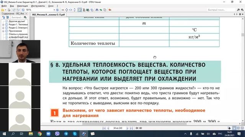Go to the next page button

point(127,128)
